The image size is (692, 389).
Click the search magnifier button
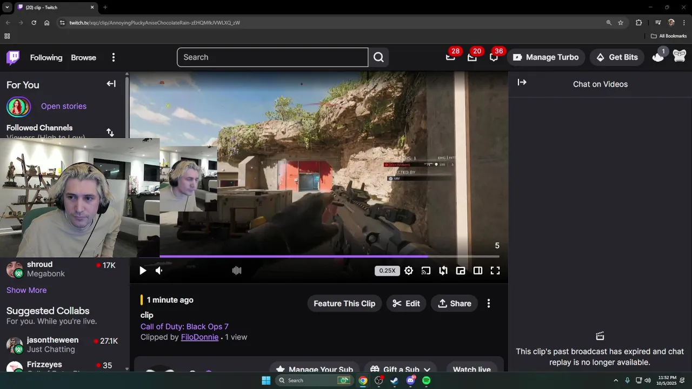(x=378, y=57)
